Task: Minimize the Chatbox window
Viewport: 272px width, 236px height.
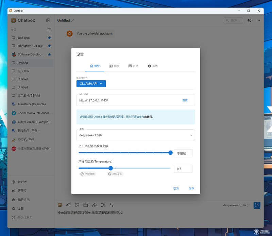Action: point(239,11)
